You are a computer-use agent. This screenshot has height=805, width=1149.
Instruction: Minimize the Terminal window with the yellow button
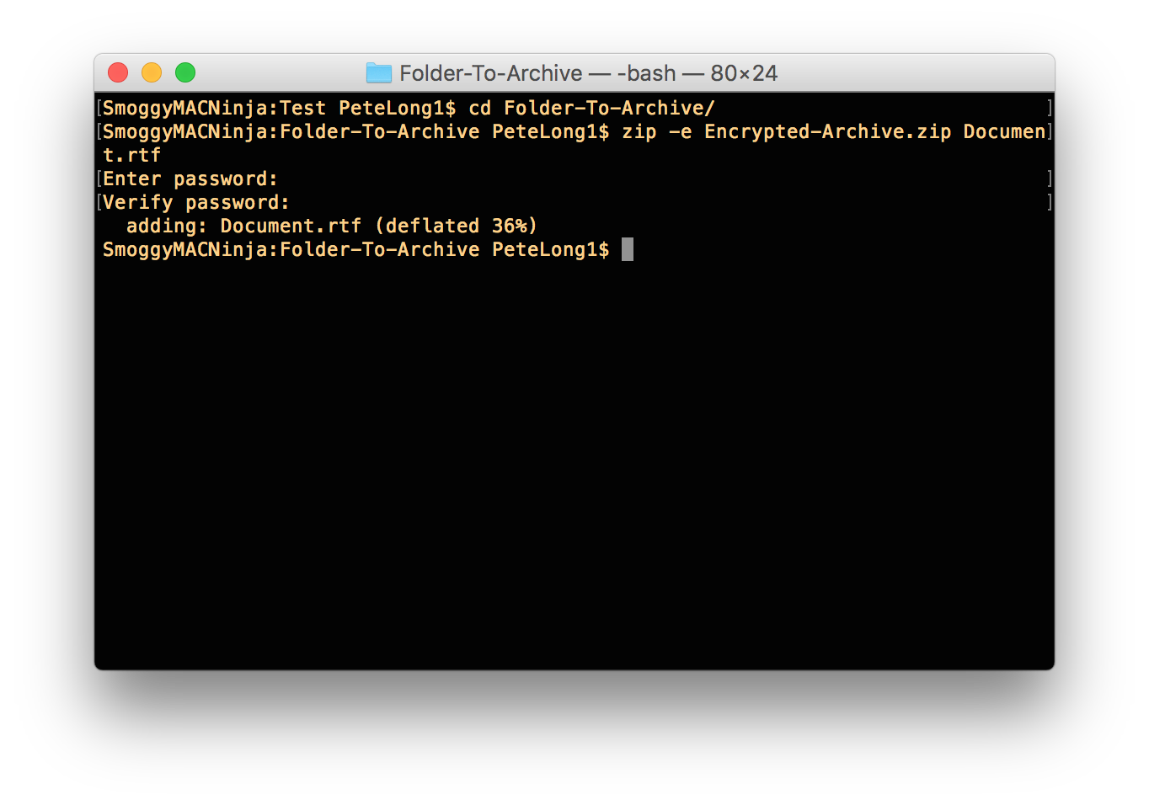pos(152,72)
